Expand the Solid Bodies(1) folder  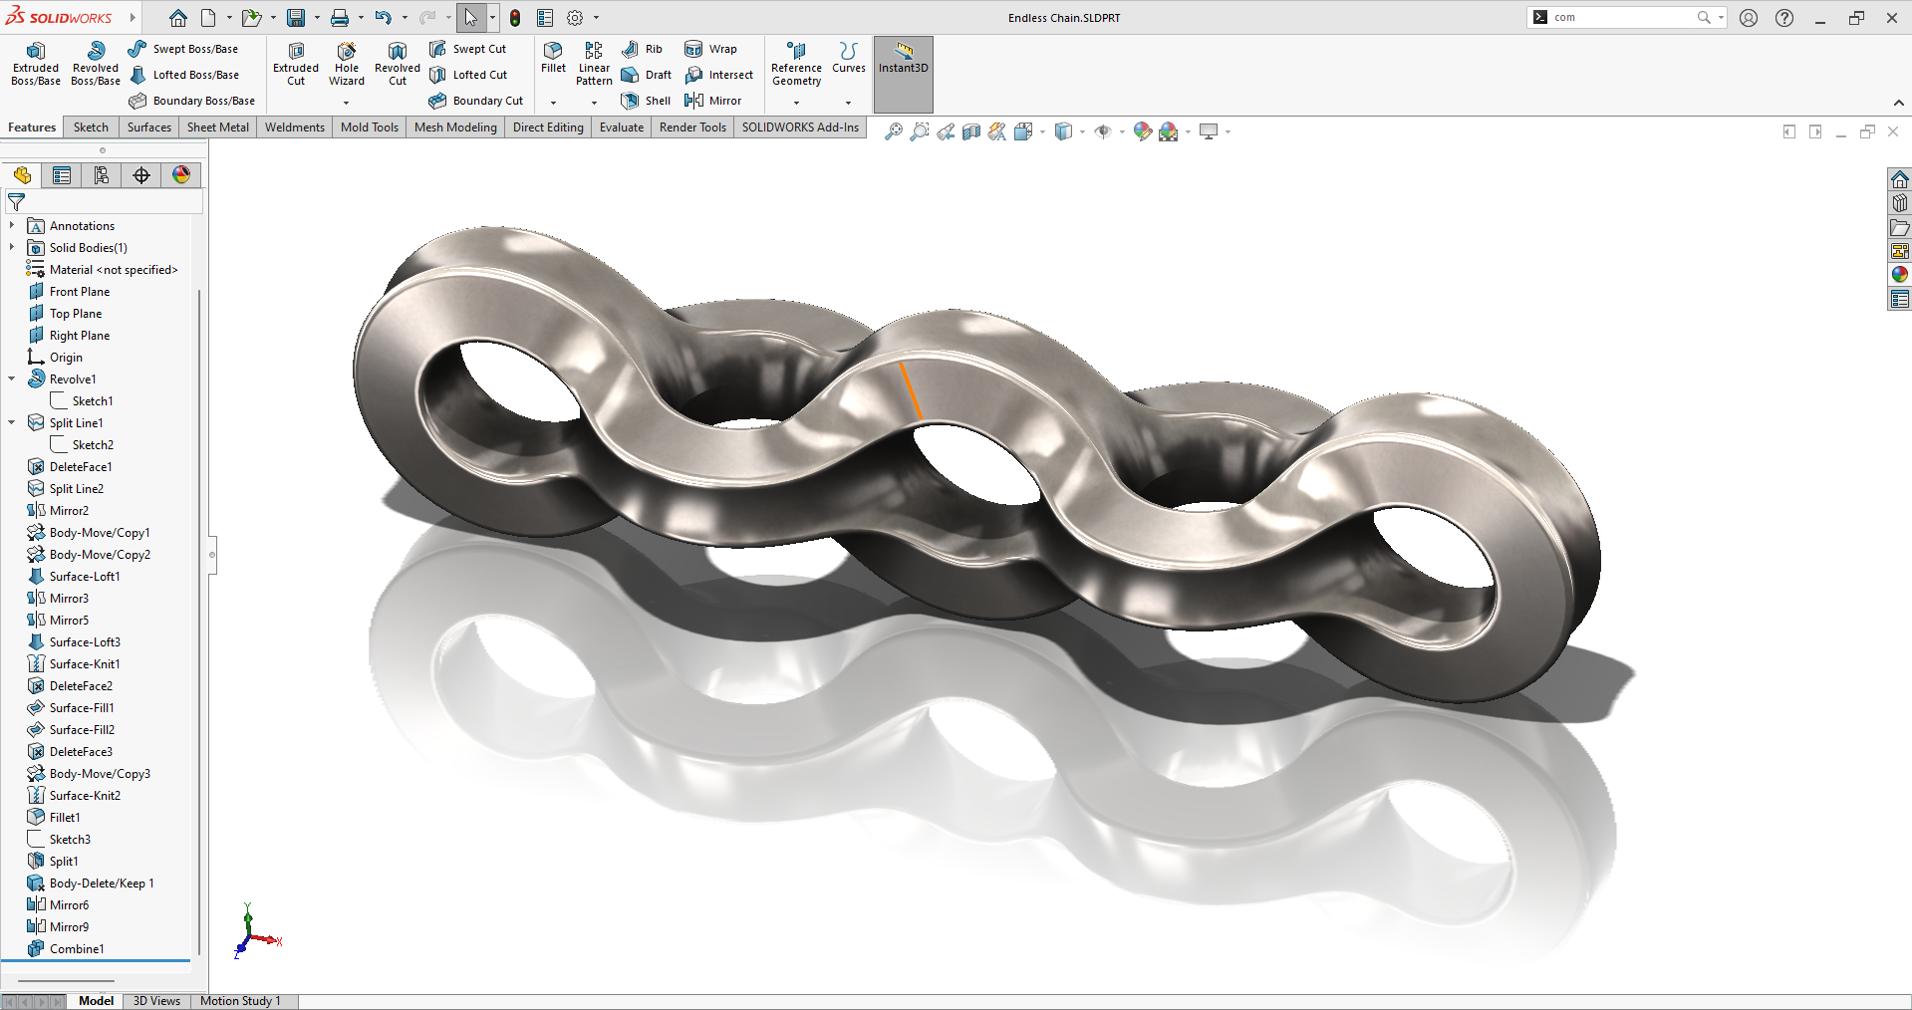[12, 248]
